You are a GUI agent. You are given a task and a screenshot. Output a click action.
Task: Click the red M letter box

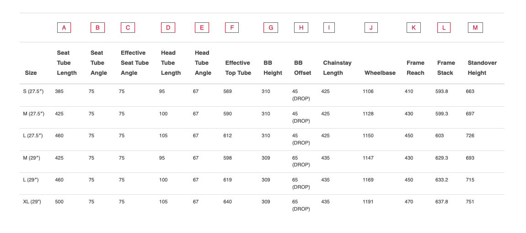[x=475, y=28]
